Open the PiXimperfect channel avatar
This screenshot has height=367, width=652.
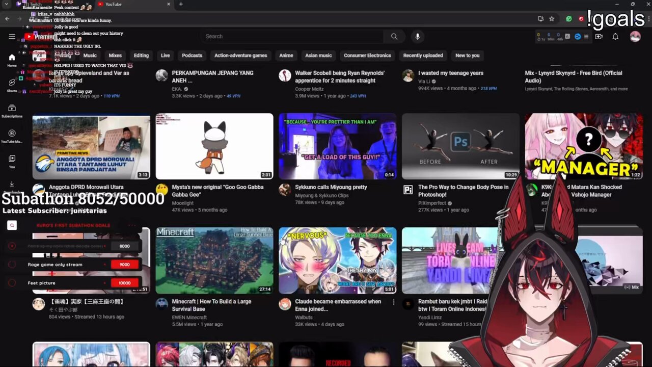(408, 190)
